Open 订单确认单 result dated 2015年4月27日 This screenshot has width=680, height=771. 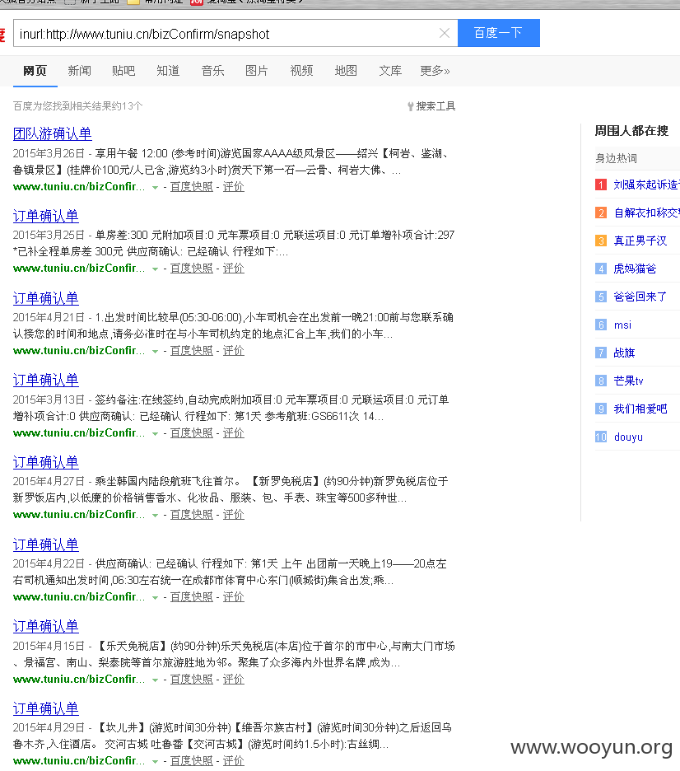click(46, 462)
